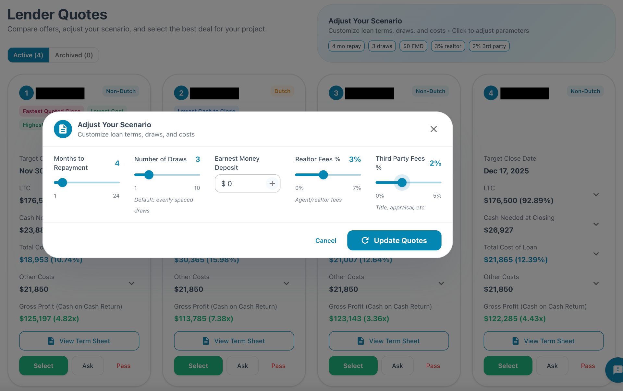Click the plus icon to increase Earnest Money Deposit
This screenshot has width=623, height=391.
point(272,183)
